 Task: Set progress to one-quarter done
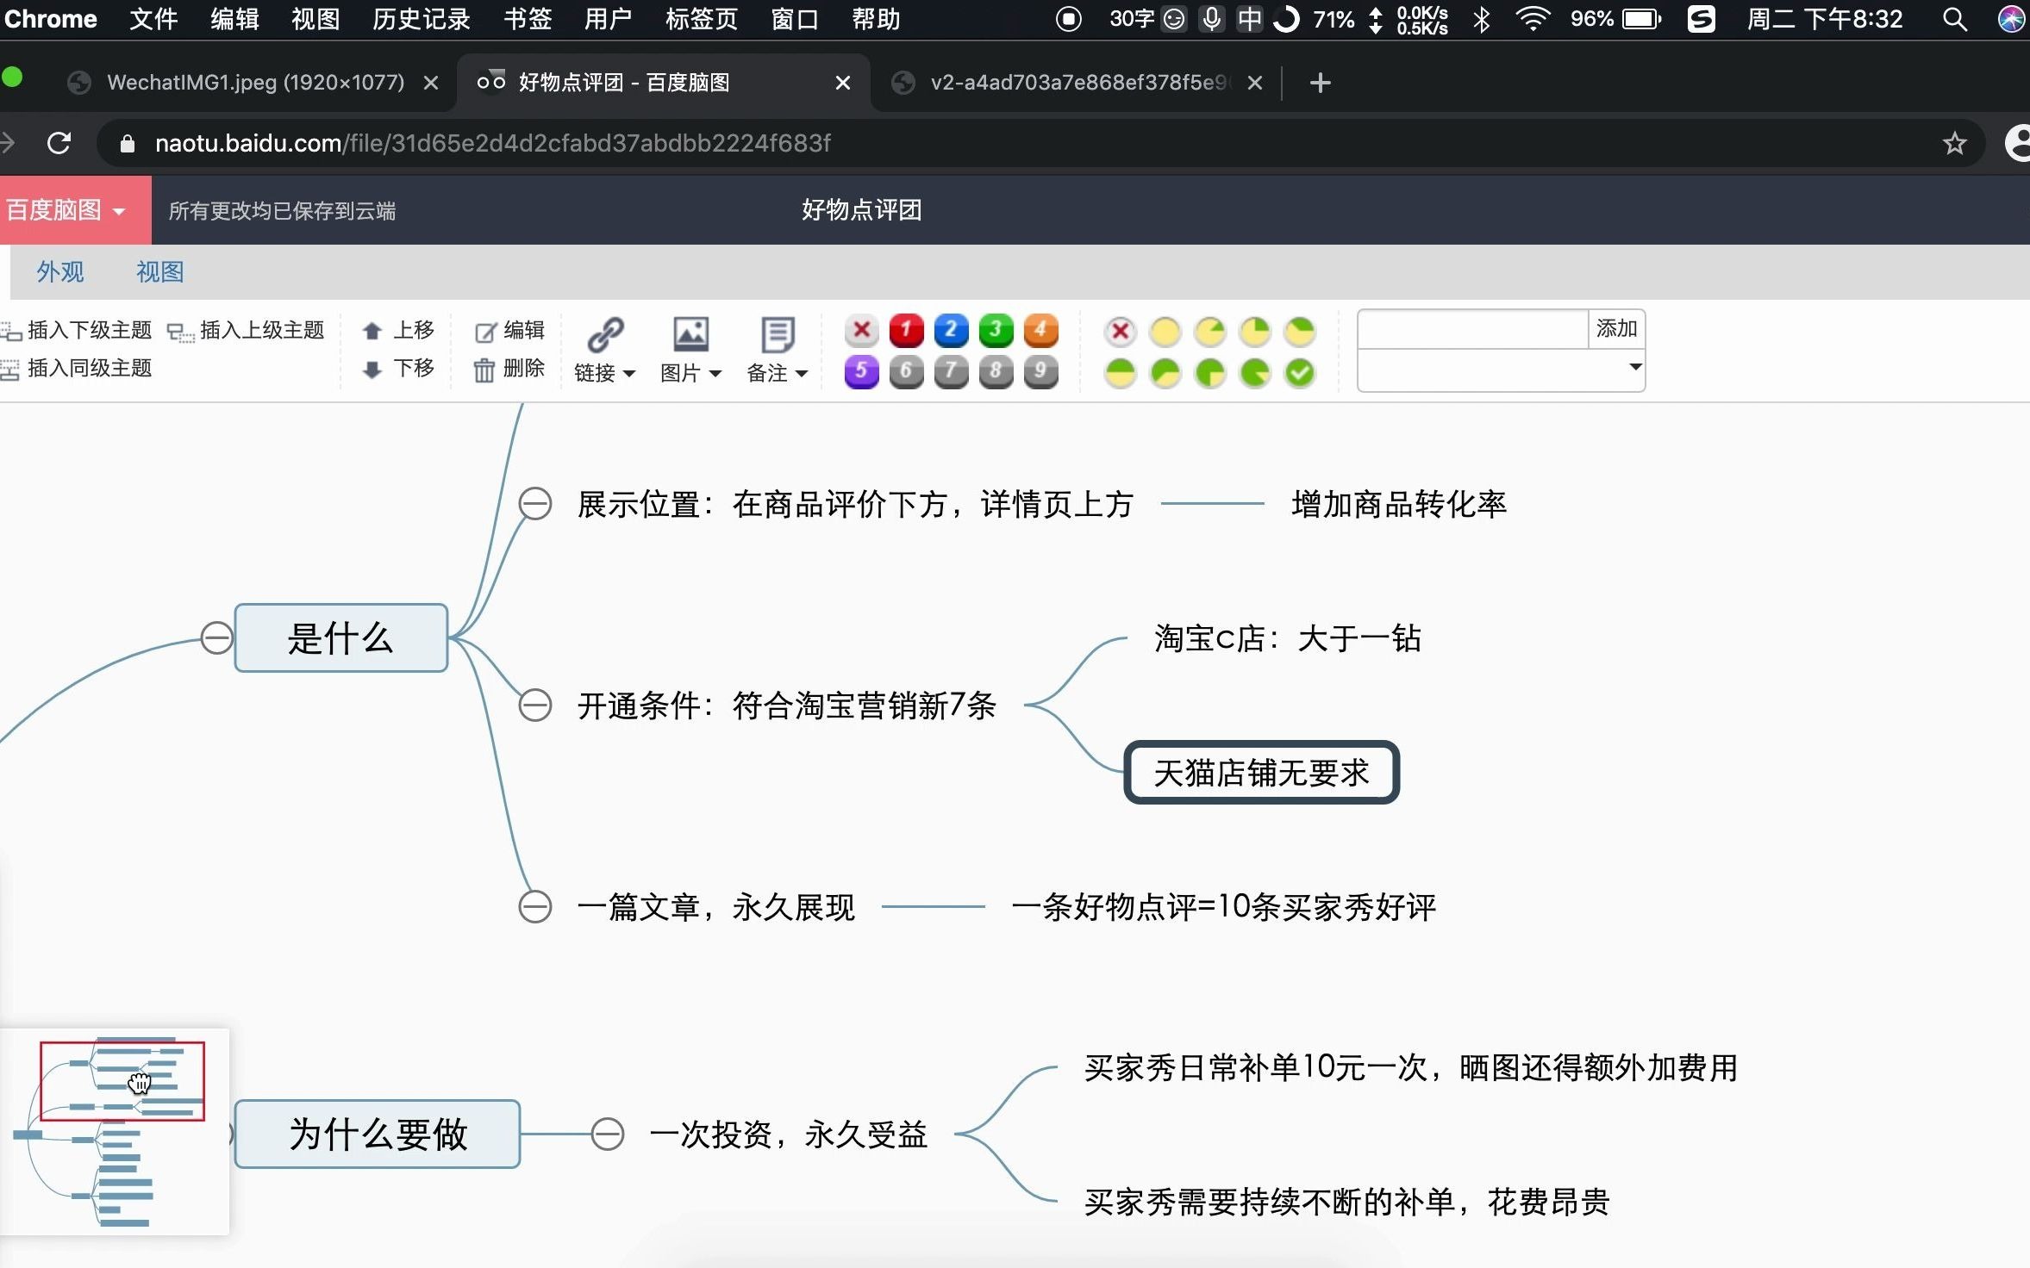pos(1254,331)
